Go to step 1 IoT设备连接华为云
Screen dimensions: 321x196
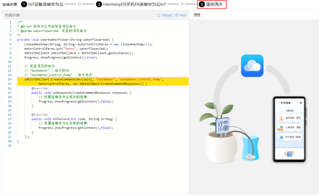click(43, 4)
